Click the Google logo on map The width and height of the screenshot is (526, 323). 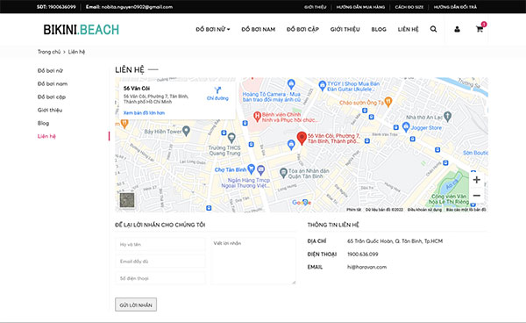click(302, 203)
